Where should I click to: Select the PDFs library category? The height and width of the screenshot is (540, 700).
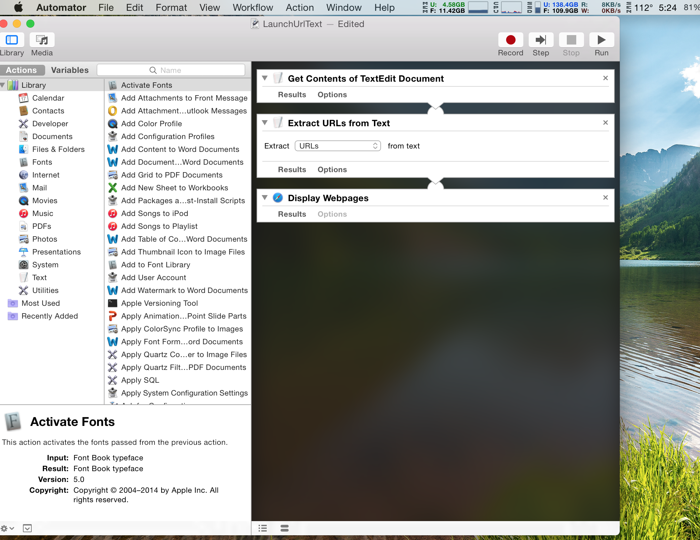42,226
